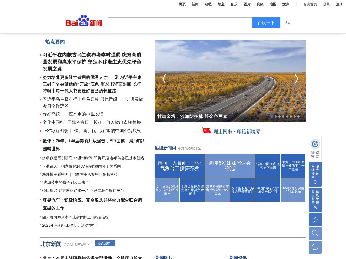Viewport: 346px width, 259px height.
Task: Click the LOCAL NEWS arrow link
Action: pyautogui.click(x=76, y=245)
